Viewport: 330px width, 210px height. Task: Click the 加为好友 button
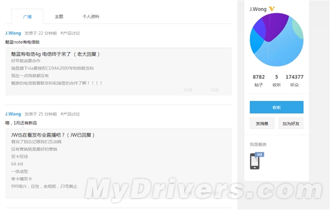click(291, 123)
